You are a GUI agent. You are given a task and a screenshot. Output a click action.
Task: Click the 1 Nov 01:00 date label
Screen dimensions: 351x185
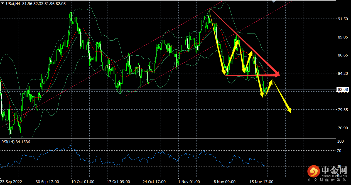point(189,182)
